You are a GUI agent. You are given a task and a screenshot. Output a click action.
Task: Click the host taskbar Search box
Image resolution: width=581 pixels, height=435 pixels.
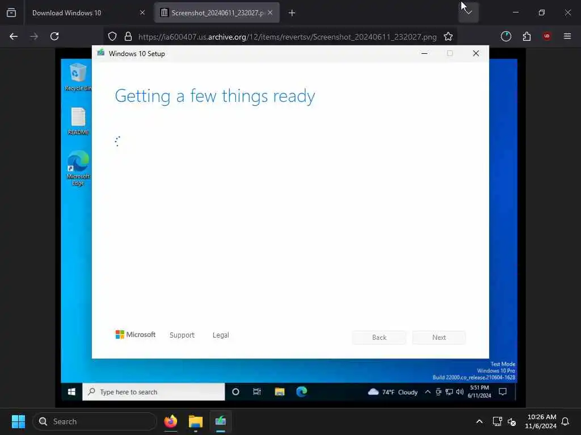95,421
